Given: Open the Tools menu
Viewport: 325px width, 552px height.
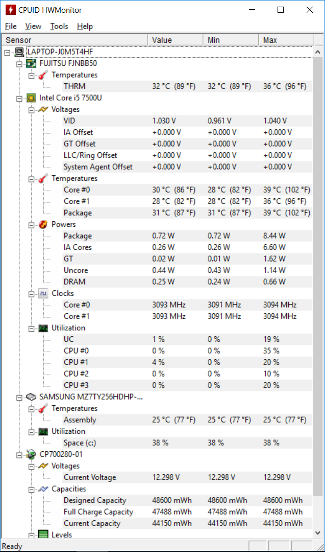Looking at the screenshot, I should 59,27.
